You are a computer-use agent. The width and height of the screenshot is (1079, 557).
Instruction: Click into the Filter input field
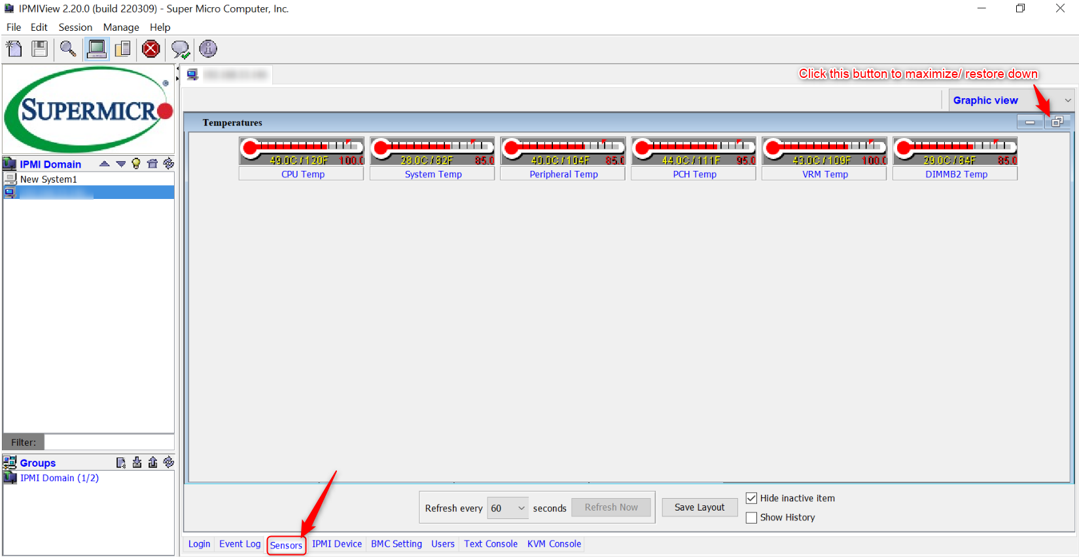(109, 442)
